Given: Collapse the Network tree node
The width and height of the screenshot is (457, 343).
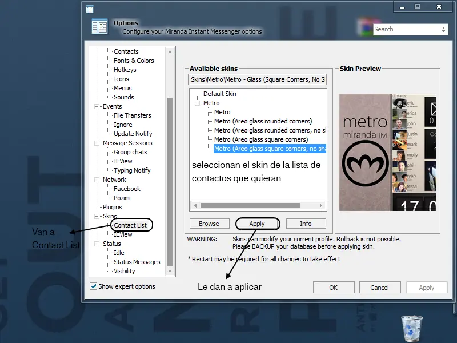Looking at the screenshot, I should [97, 180].
